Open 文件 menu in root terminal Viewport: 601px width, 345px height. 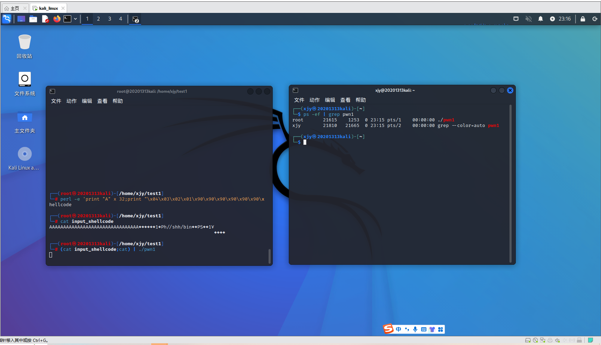(x=56, y=101)
